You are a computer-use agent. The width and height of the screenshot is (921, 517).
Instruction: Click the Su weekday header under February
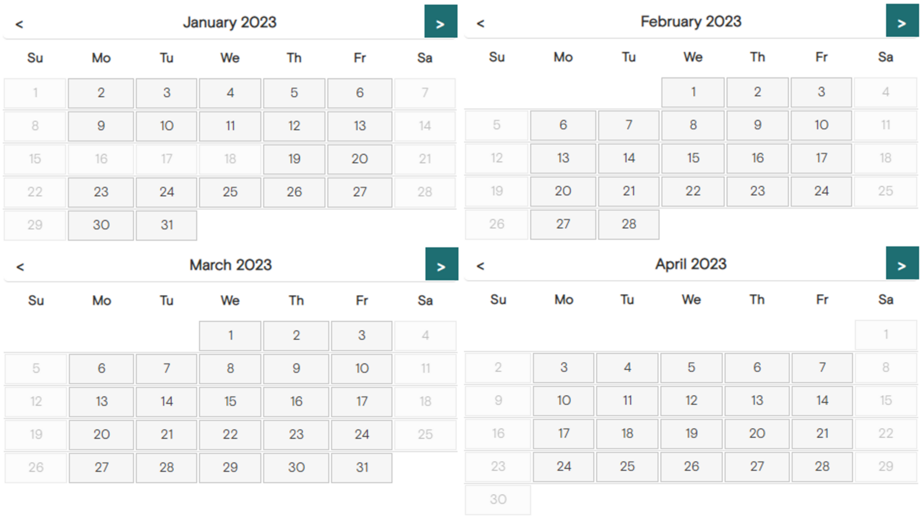496,58
